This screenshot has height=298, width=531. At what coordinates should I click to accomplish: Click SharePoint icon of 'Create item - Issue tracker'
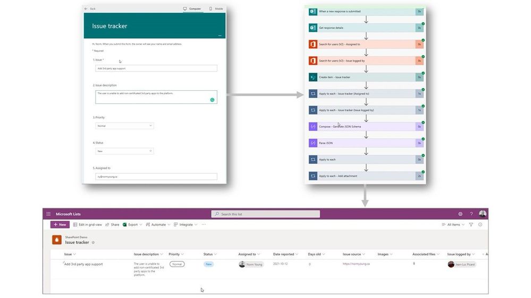pyautogui.click(x=313, y=77)
